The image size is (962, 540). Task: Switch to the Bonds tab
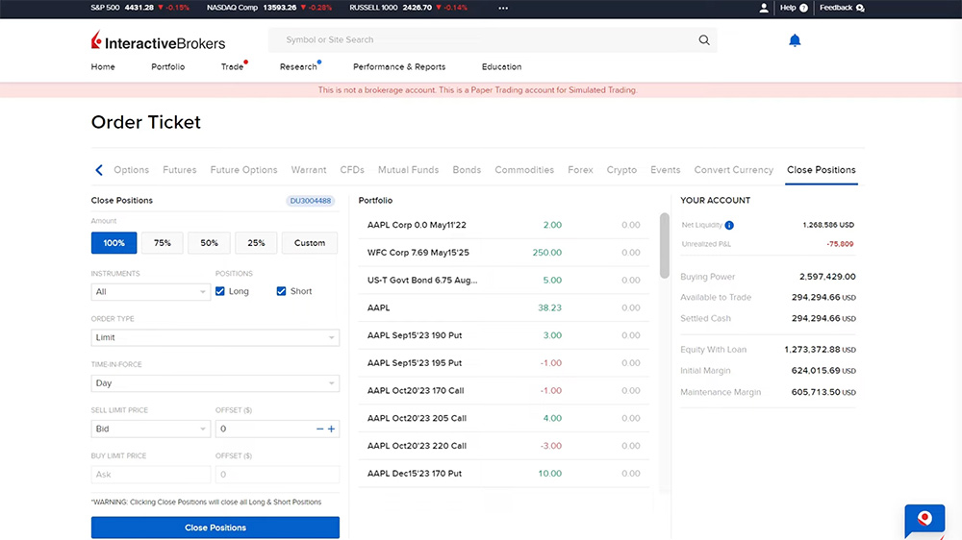[467, 170]
